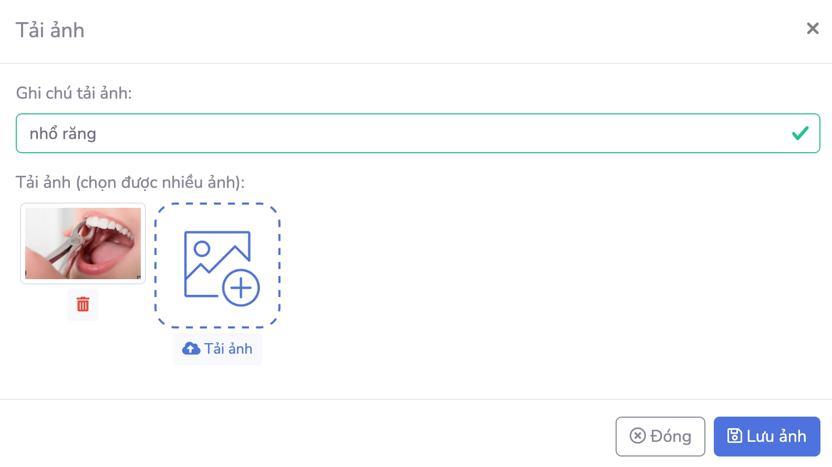Close the Tải ảnh dialog with X

[x=813, y=28]
